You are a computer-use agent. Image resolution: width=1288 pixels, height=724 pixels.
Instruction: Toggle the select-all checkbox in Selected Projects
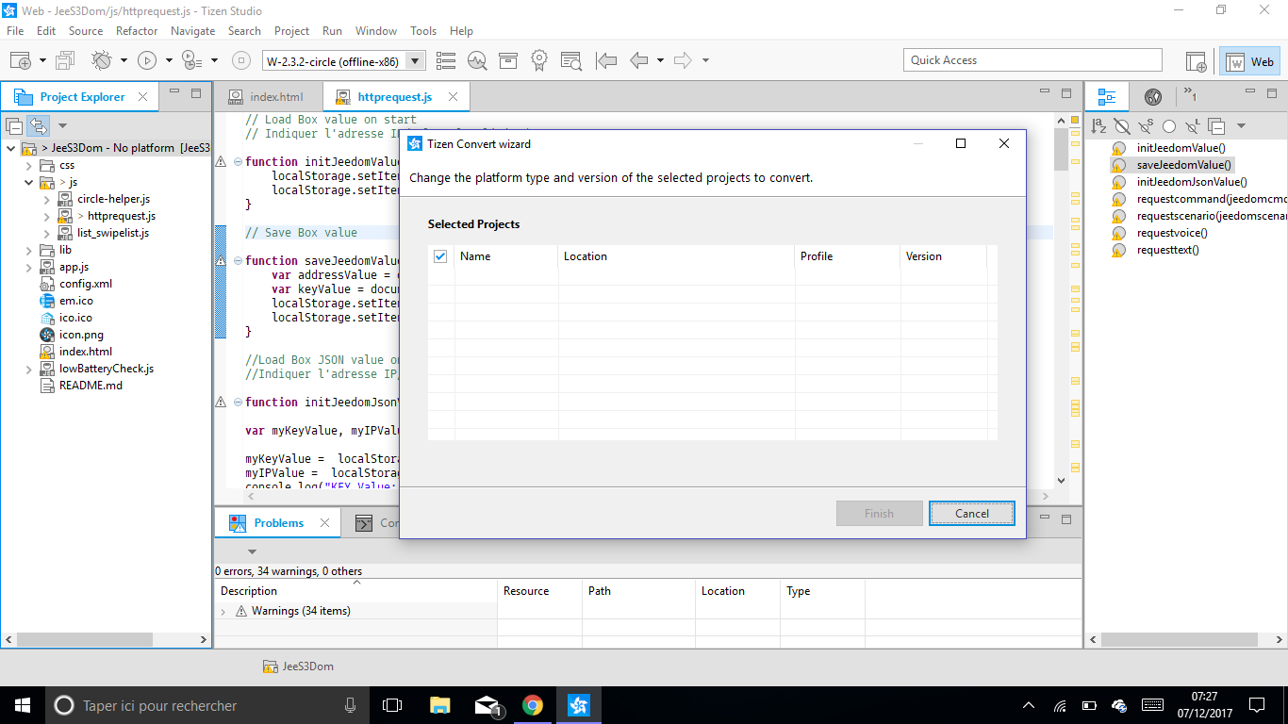coord(440,256)
